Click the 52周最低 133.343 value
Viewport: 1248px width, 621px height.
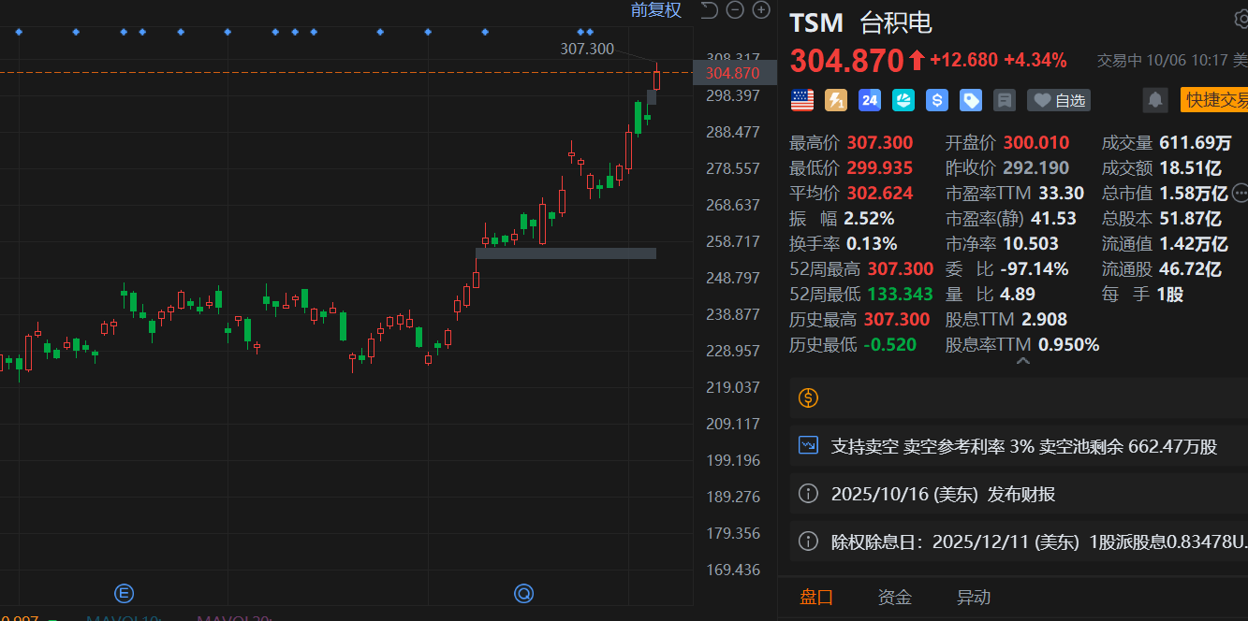(x=898, y=295)
